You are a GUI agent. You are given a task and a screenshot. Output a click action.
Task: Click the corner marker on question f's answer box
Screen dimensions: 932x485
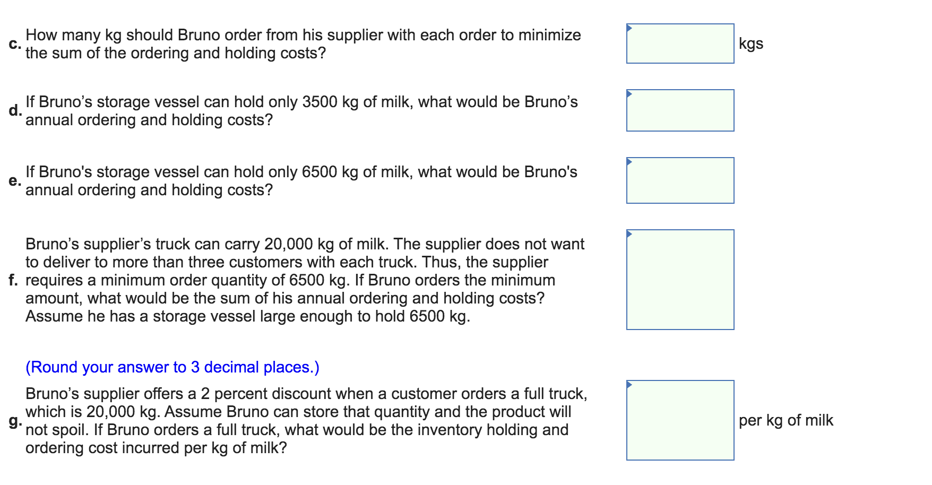[630, 233]
